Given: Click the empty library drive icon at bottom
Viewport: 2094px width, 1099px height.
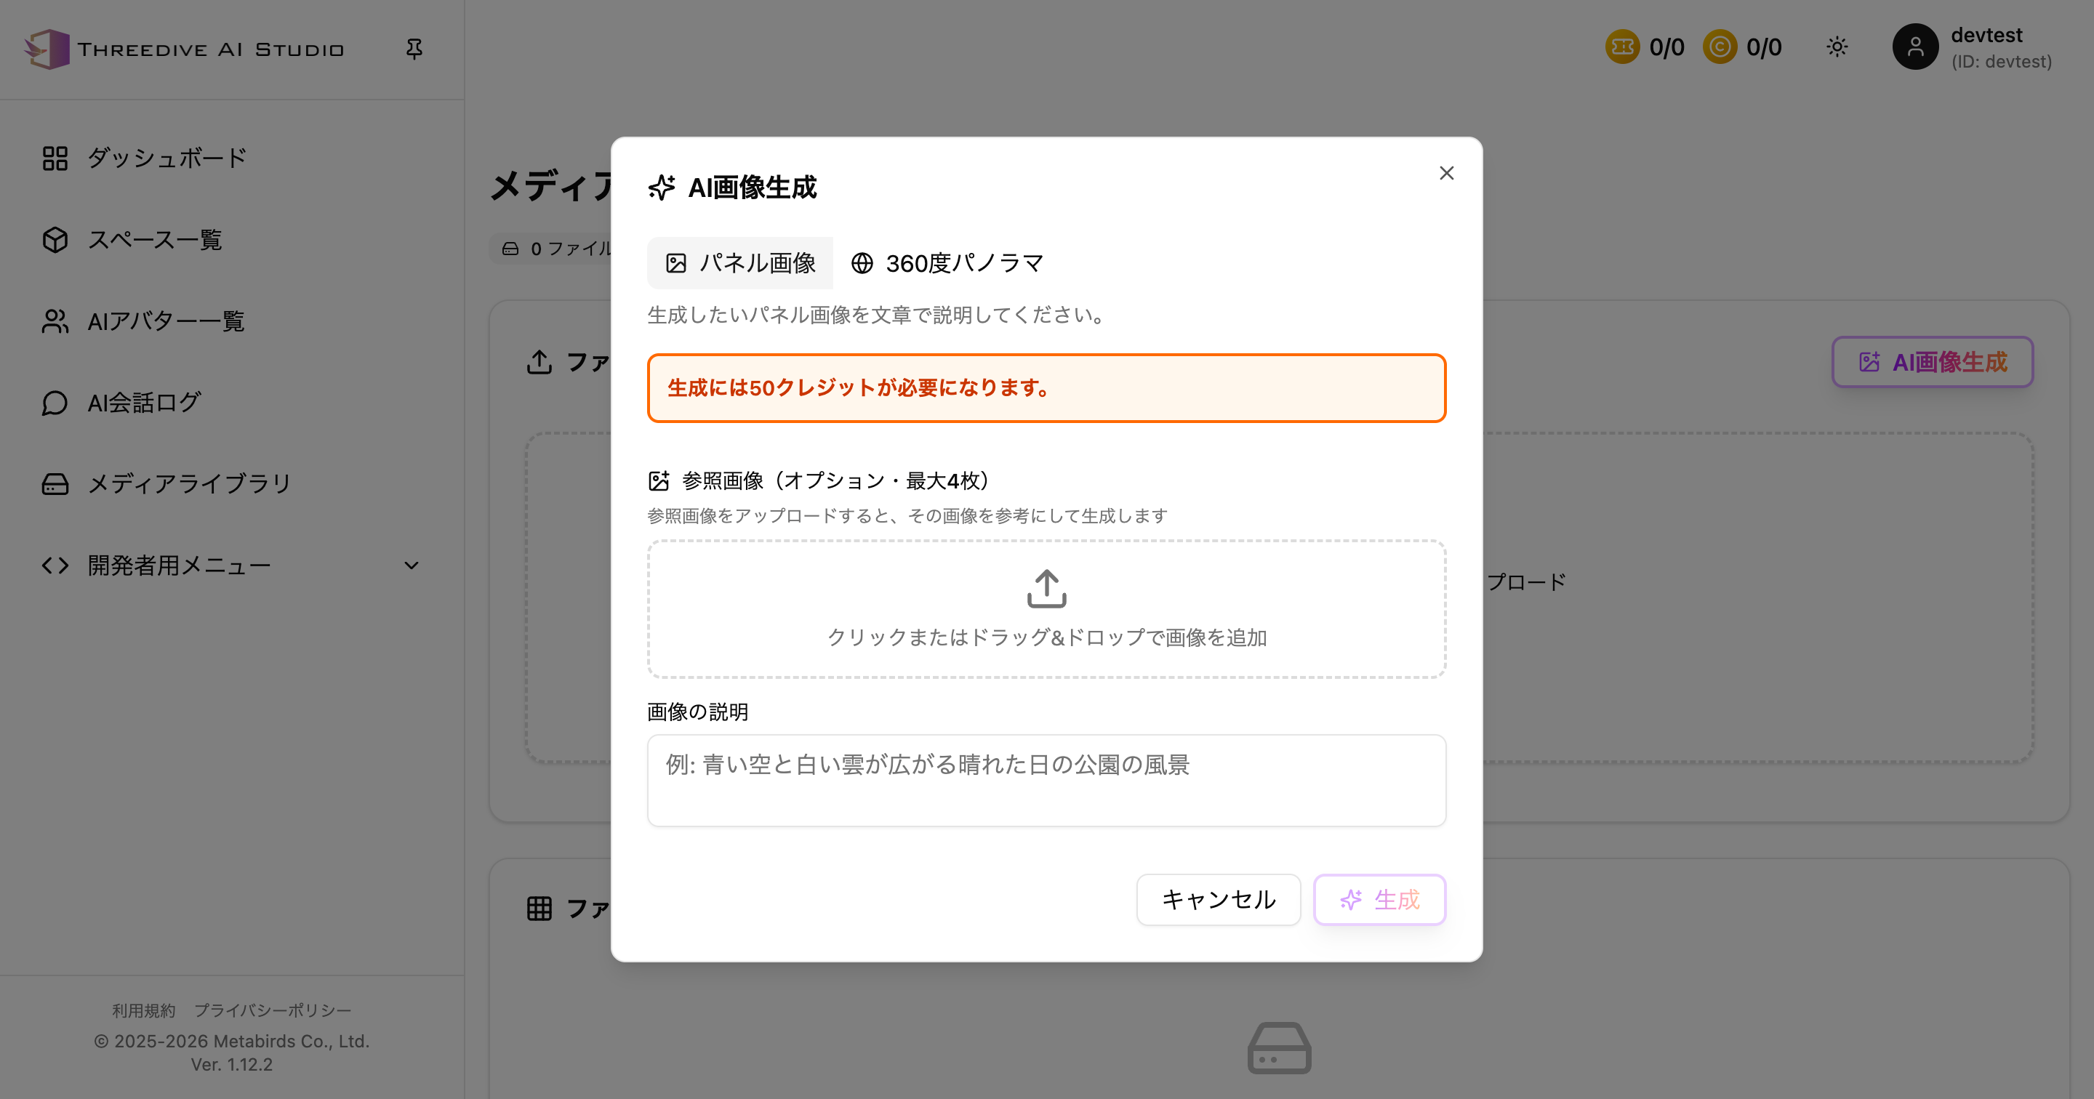Looking at the screenshot, I should [x=1279, y=1048].
